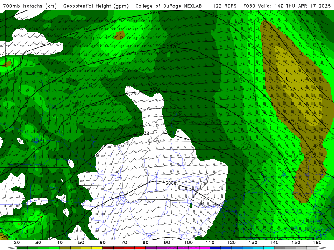The width and height of the screenshot is (334, 250).
Task: Click the 80 value on the color scale
Action: [146, 242]
